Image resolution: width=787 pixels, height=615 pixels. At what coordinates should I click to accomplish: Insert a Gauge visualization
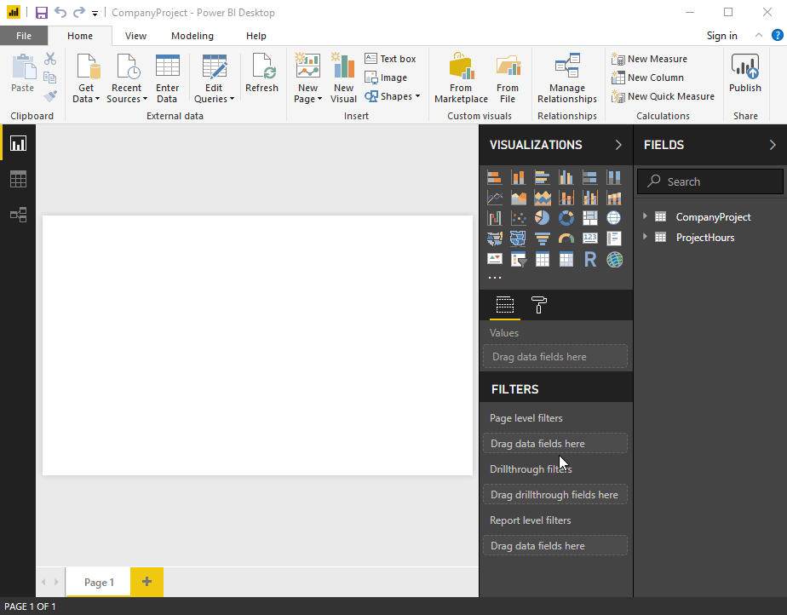click(566, 238)
